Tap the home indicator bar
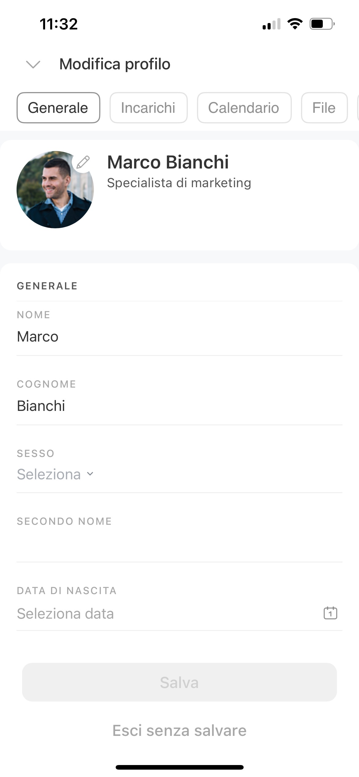Image resolution: width=359 pixels, height=777 pixels. [179, 767]
